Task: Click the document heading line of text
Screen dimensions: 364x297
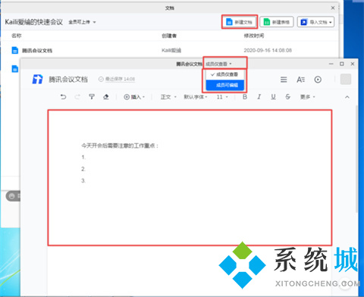Action: (x=120, y=145)
